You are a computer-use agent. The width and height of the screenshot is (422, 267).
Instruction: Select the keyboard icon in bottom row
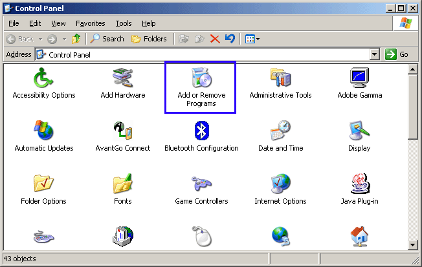44,237
